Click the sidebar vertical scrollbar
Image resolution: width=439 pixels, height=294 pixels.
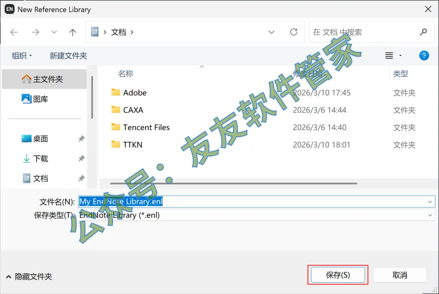click(x=92, y=97)
